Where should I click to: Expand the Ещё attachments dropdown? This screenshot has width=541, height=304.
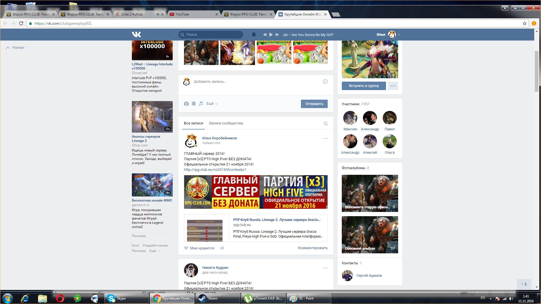(212, 104)
